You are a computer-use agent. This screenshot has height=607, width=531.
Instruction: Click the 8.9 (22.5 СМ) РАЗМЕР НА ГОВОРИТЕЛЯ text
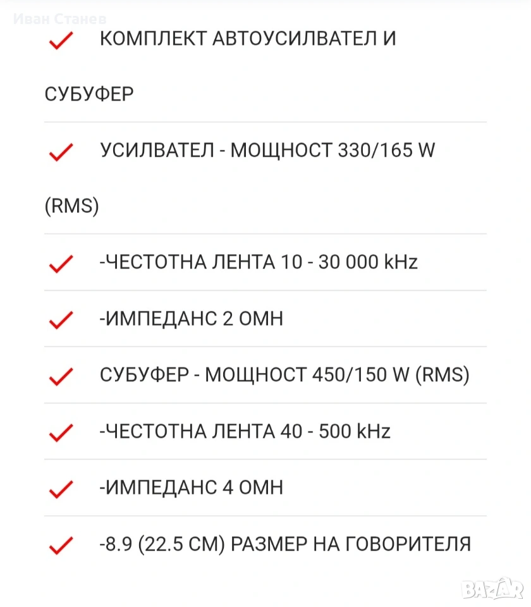click(x=284, y=544)
